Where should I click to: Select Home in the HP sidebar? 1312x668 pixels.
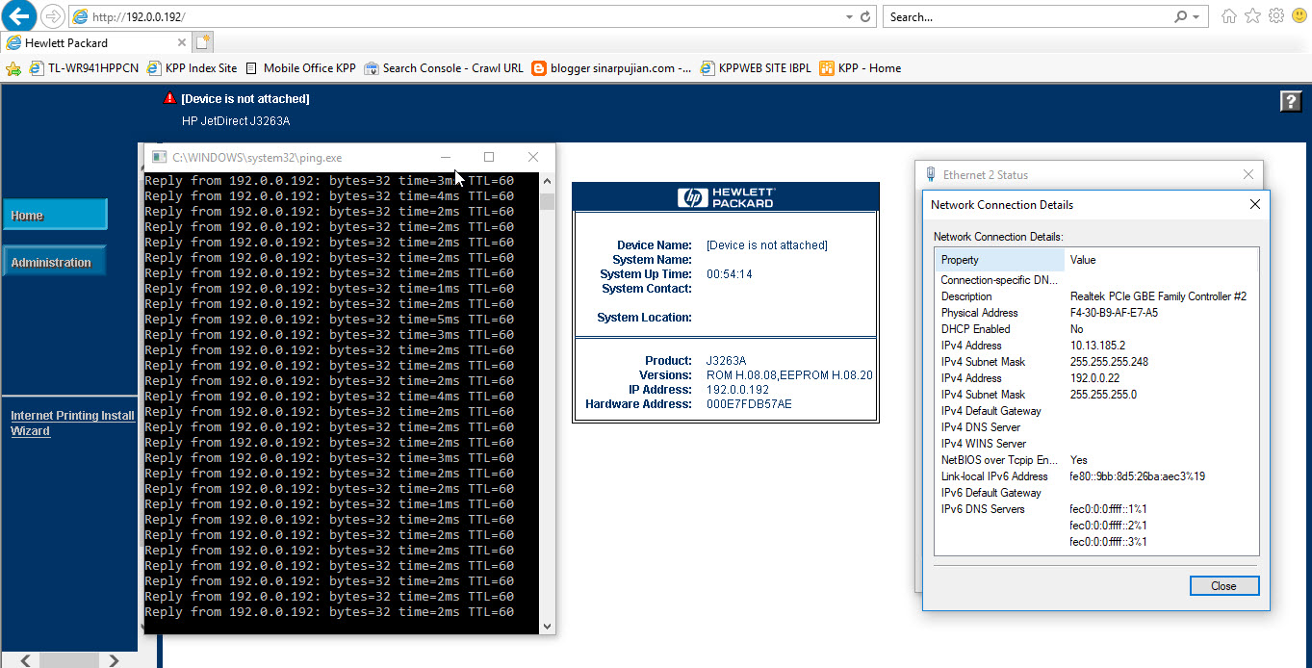(x=53, y=214)
